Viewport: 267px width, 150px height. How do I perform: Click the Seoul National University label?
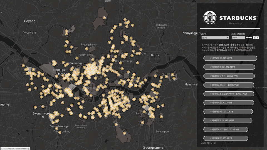81,126
